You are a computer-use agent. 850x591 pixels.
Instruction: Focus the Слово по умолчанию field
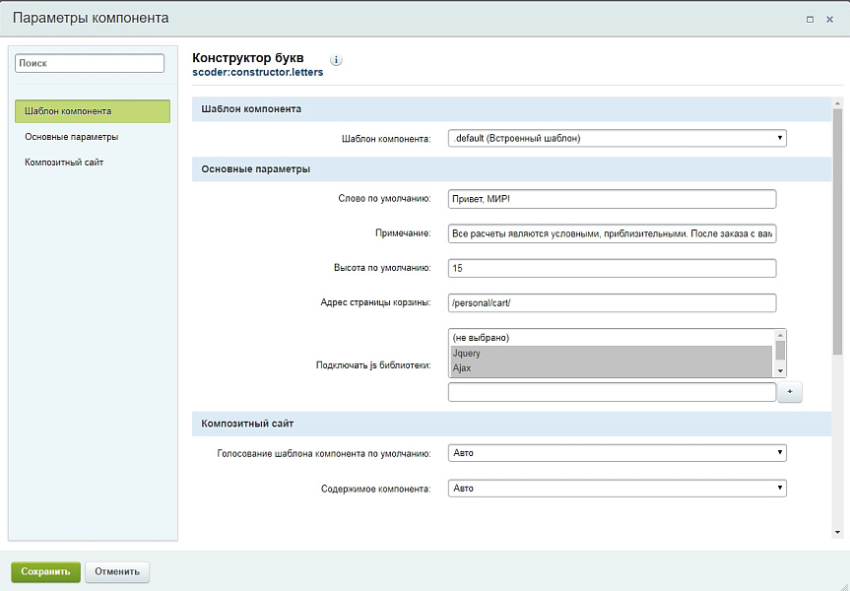click(612, 199)
